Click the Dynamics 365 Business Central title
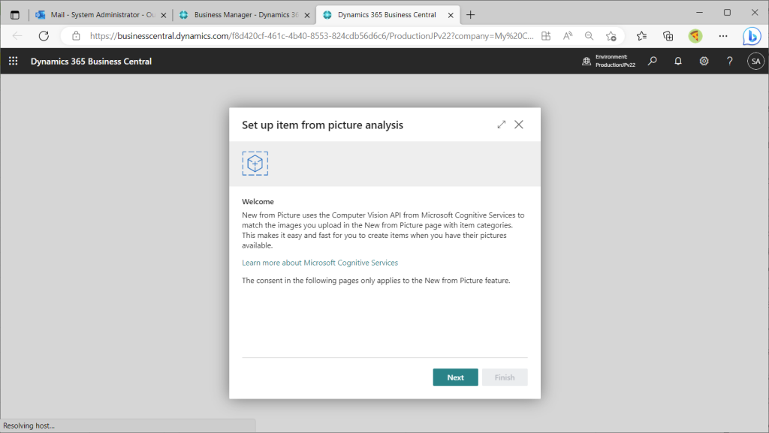This screenshot has height=433, width=769. 91,62
